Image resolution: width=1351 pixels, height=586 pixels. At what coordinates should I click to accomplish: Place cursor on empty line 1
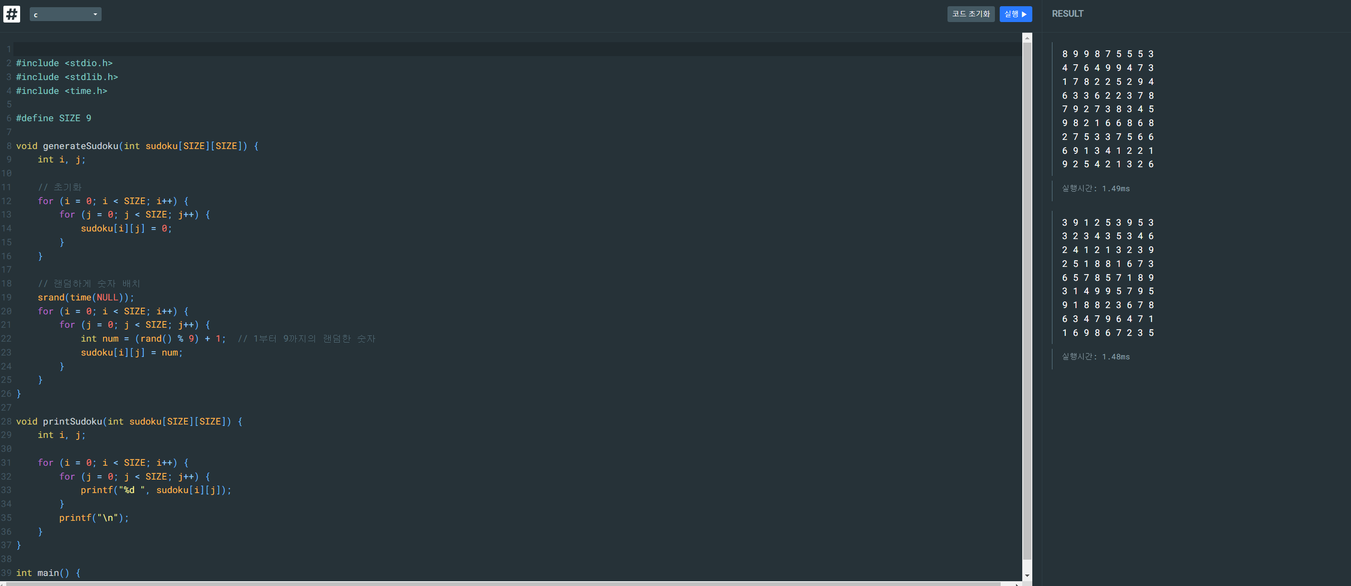517,49
